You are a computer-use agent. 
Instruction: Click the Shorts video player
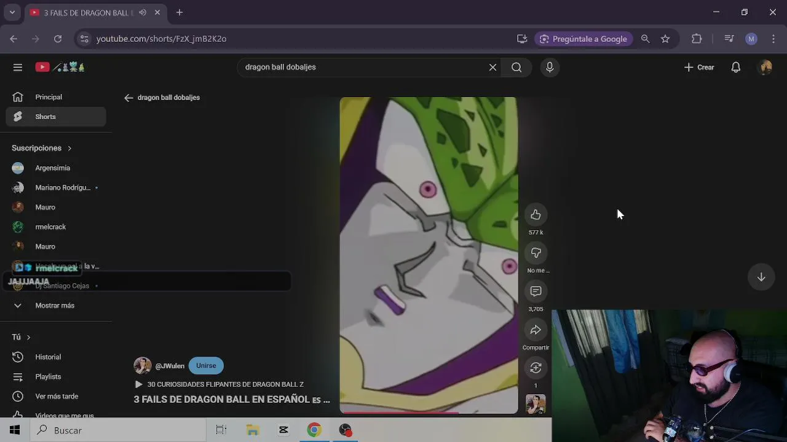(x=429, y=255)
